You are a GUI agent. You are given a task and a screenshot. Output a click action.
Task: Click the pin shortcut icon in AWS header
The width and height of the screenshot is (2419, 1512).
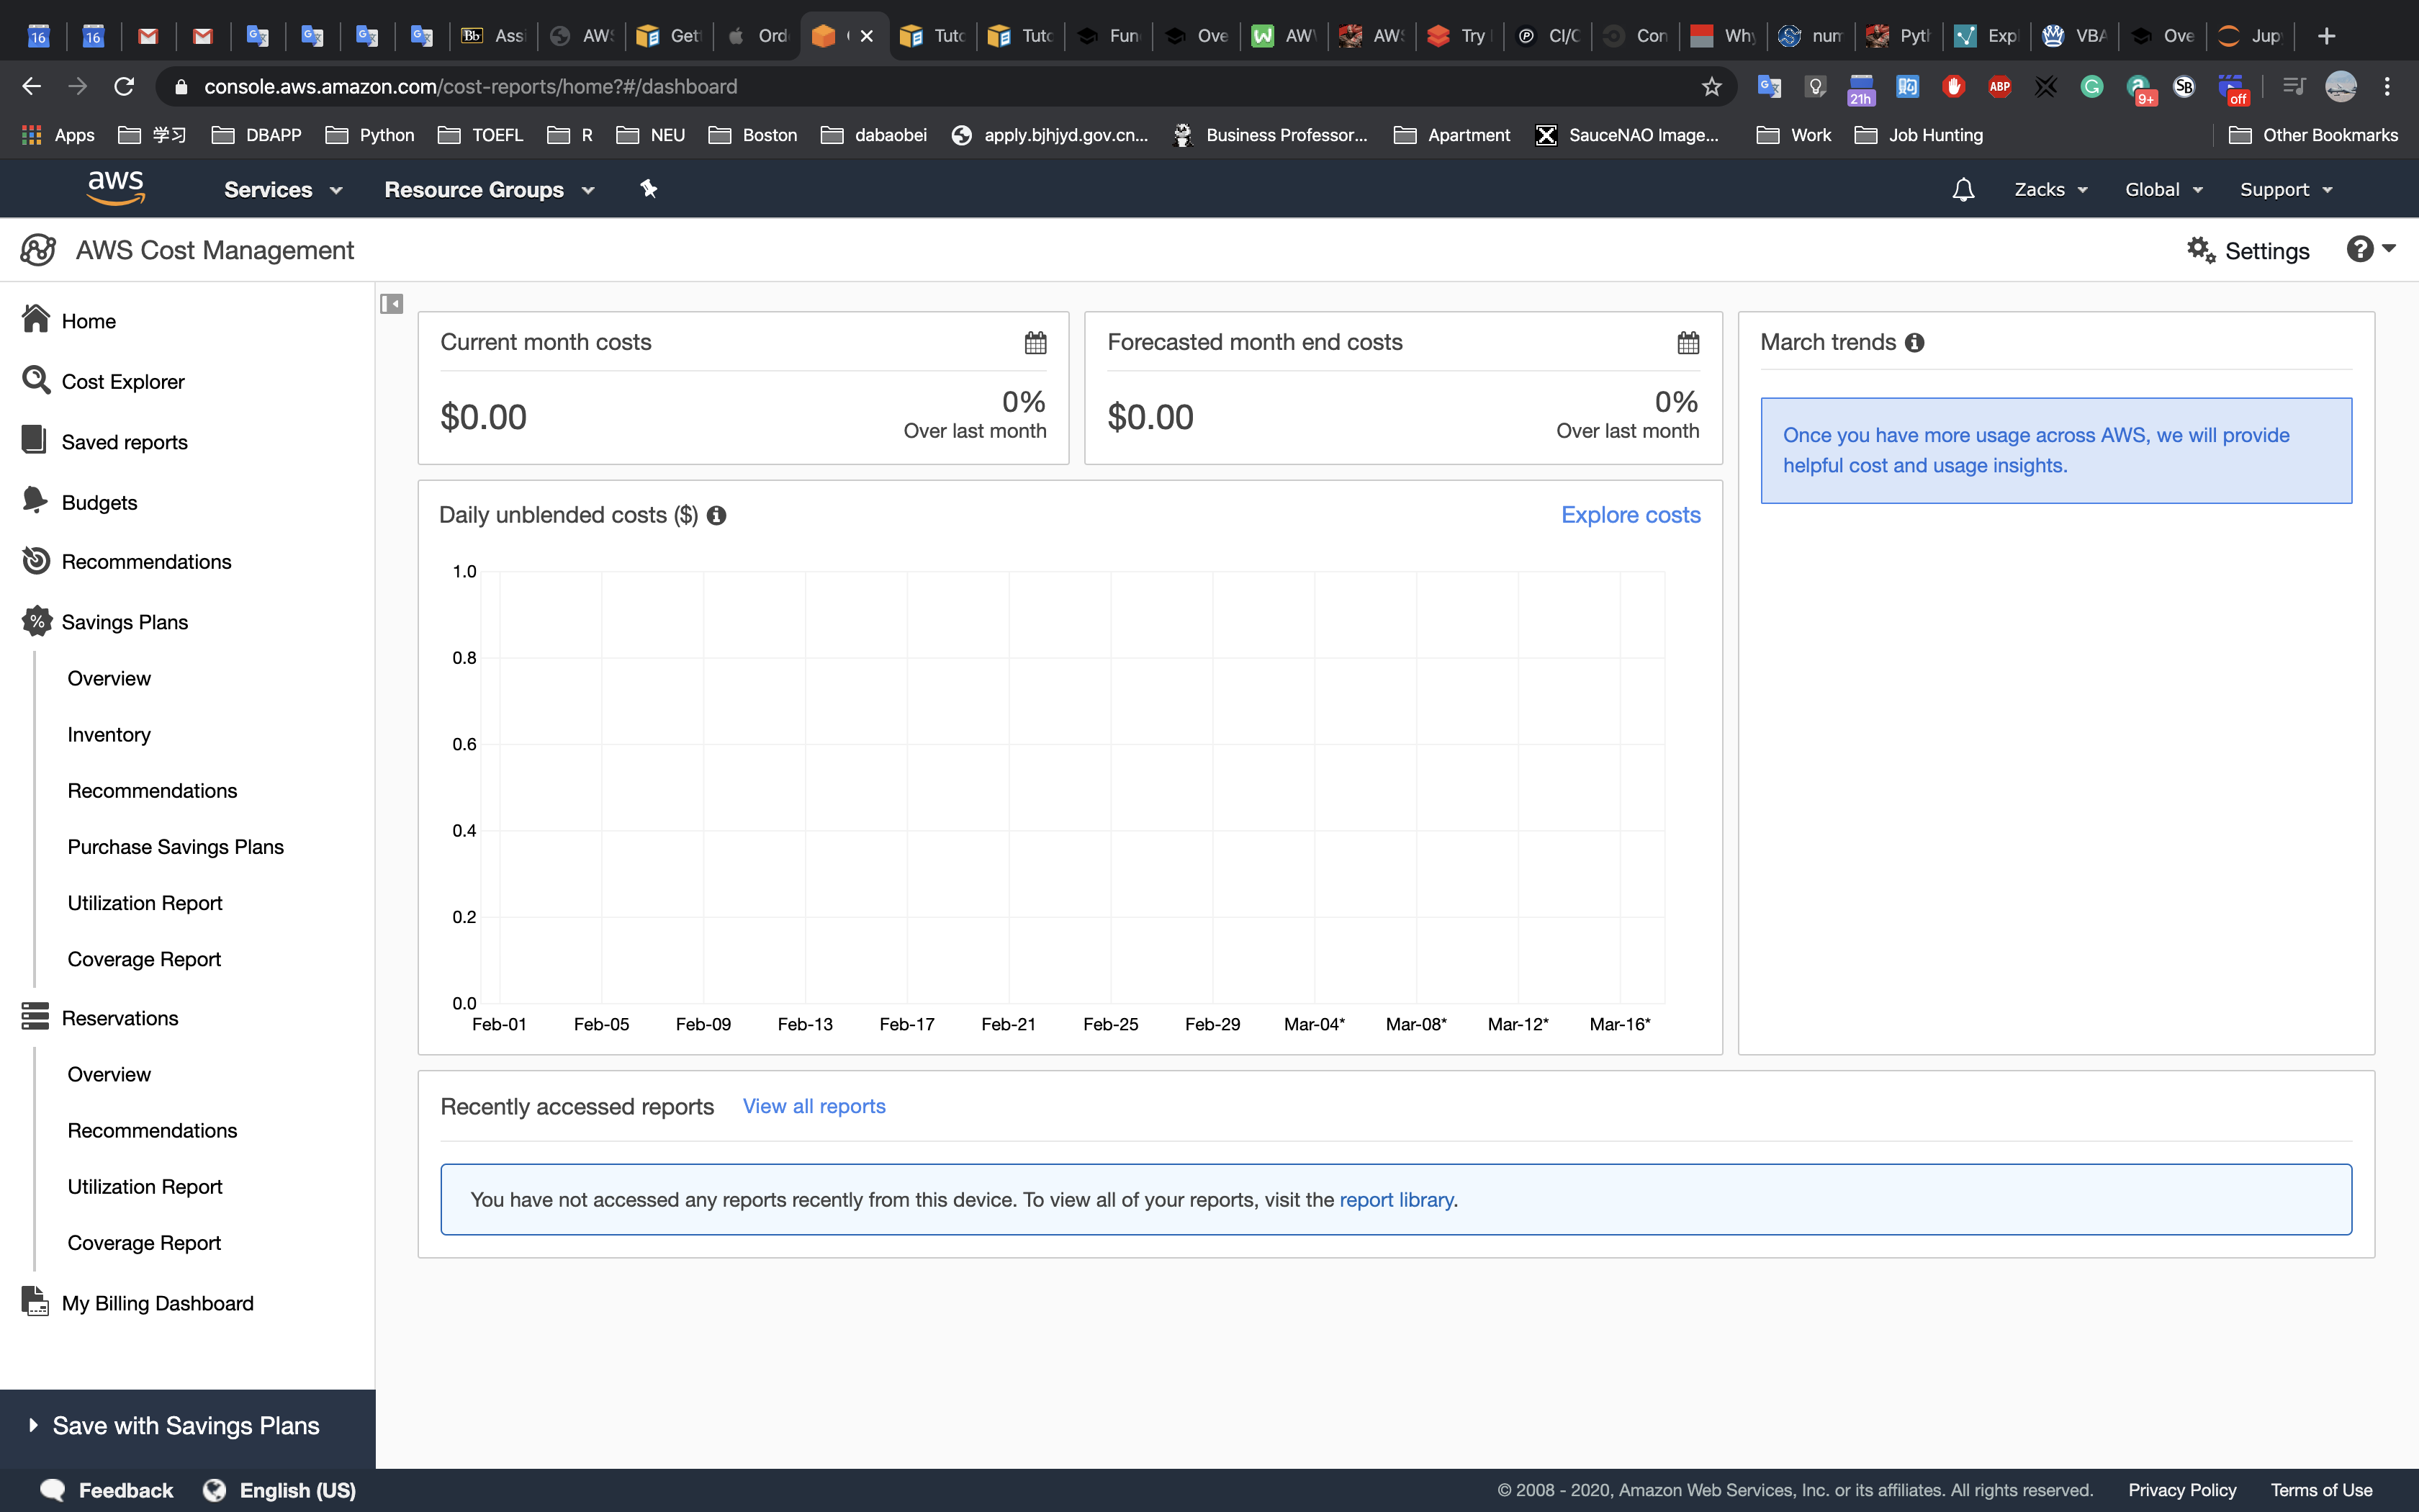649,189
